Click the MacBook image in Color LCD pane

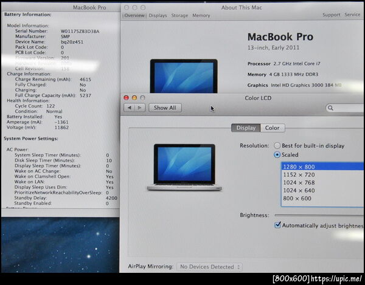(x=184, y=167)
